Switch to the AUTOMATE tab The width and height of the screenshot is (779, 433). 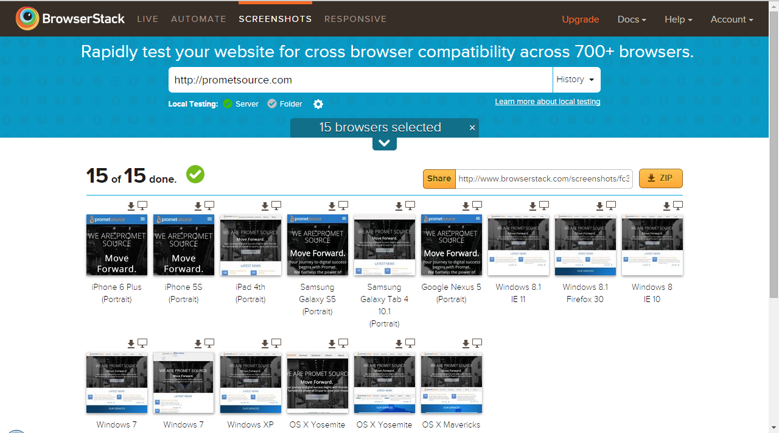(x=198, y=19)
